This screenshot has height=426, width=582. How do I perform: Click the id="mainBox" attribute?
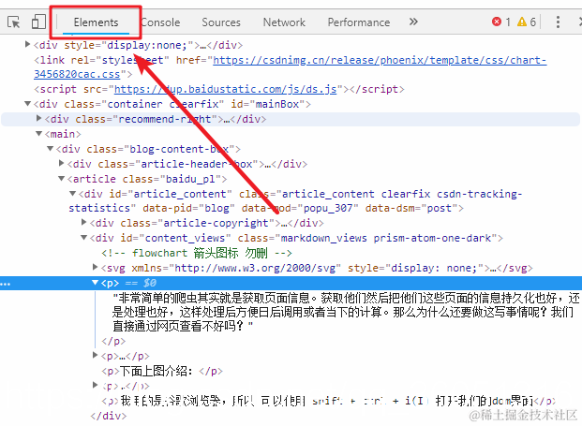[267, 104]
